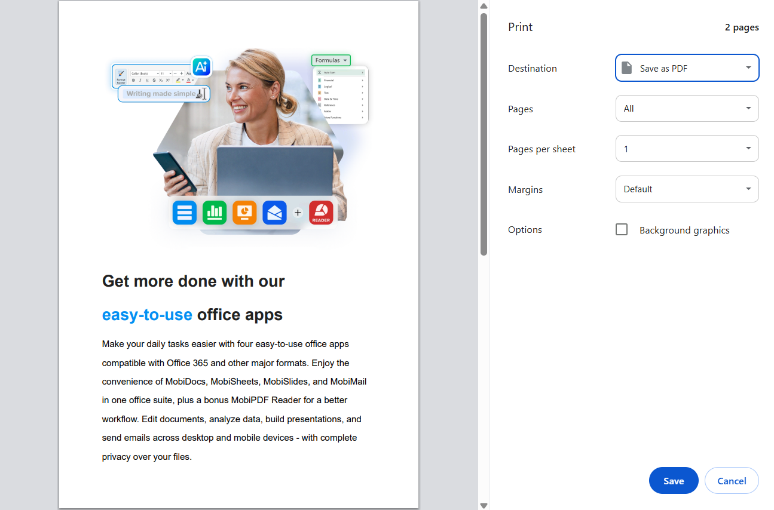
Task: Click the AutoSum sigma icon
Action: [x=320, y=73]
